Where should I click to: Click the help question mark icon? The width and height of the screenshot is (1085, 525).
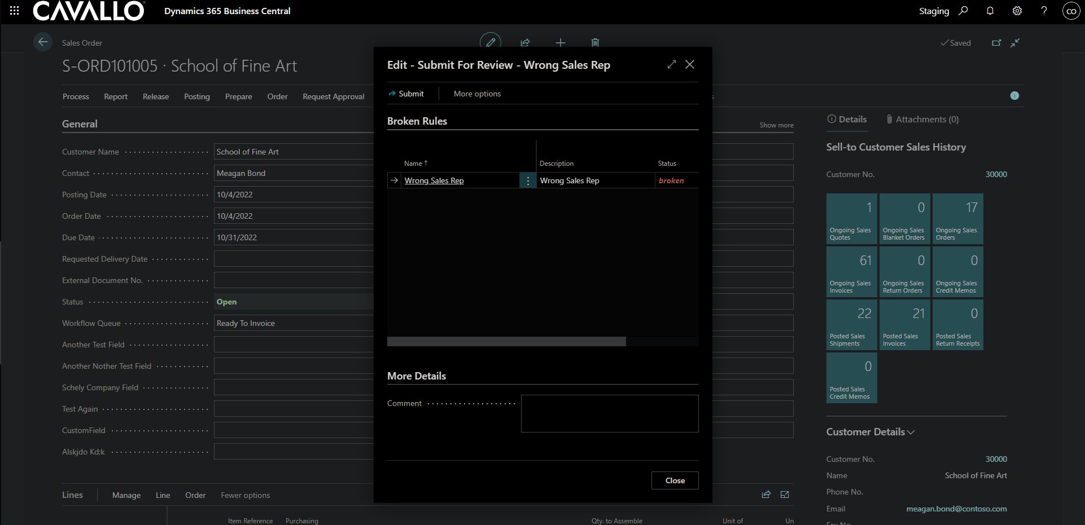coord(1044,11)
